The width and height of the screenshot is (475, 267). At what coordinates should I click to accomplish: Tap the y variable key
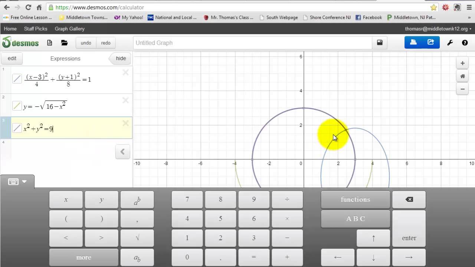coord(102,200)
